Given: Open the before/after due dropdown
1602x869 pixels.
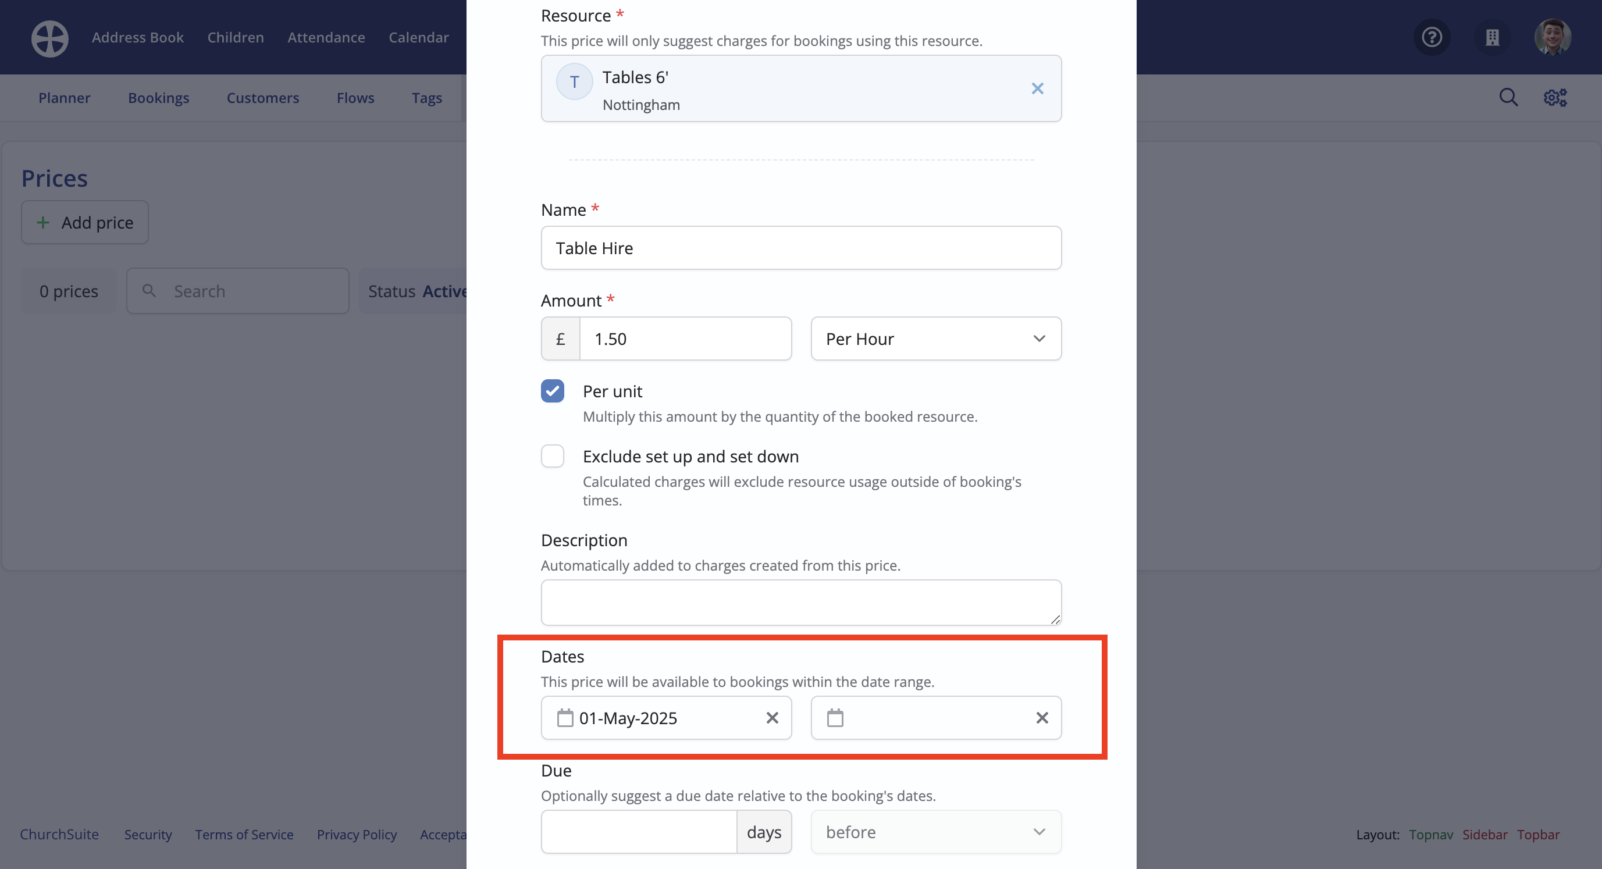Looking at the screenshot, I should click(935, 832).
